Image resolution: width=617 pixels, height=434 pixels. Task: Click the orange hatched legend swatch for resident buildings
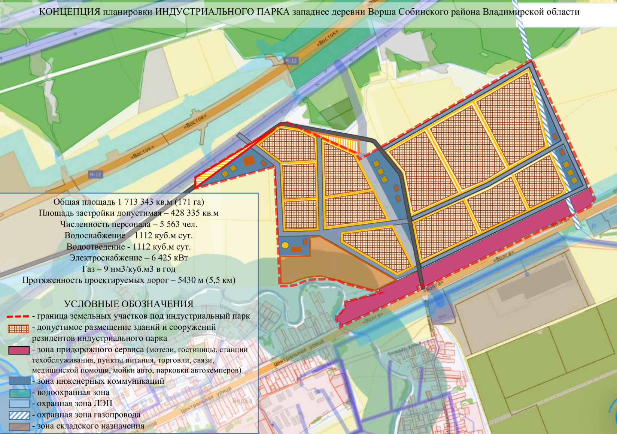coord(19,329)
